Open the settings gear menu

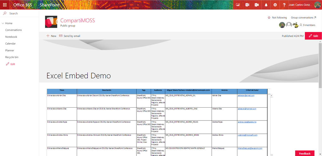click(275, 5)
